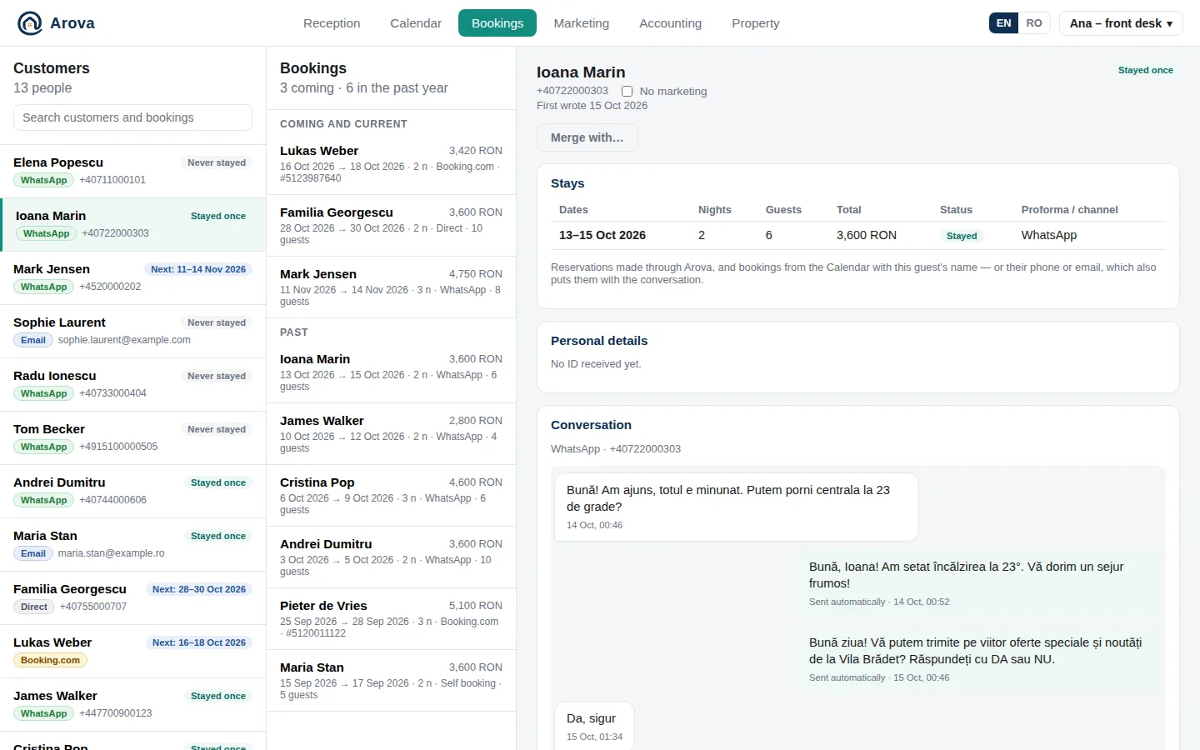The image size is (1200, 750).
Task: Click the Booking.com badge under Lukas Weber
Action: point(50,660)
